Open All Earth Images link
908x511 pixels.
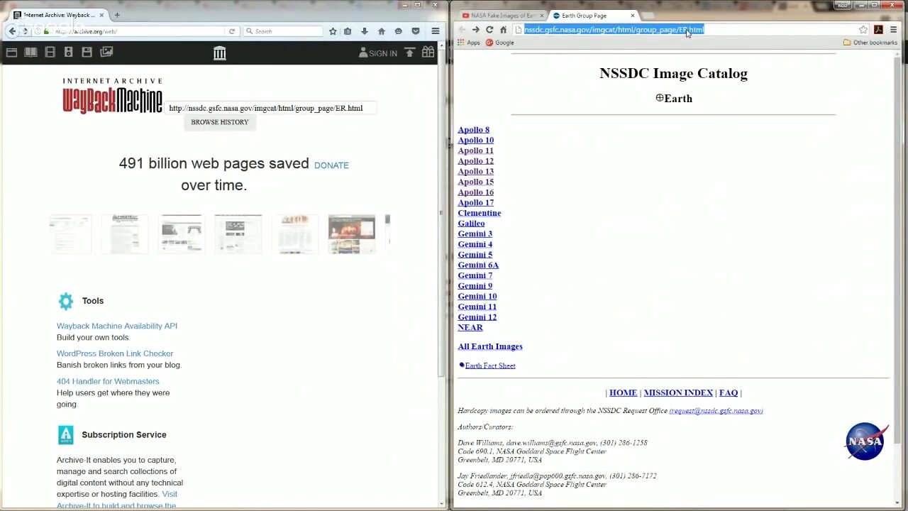(x=490, y=346)
